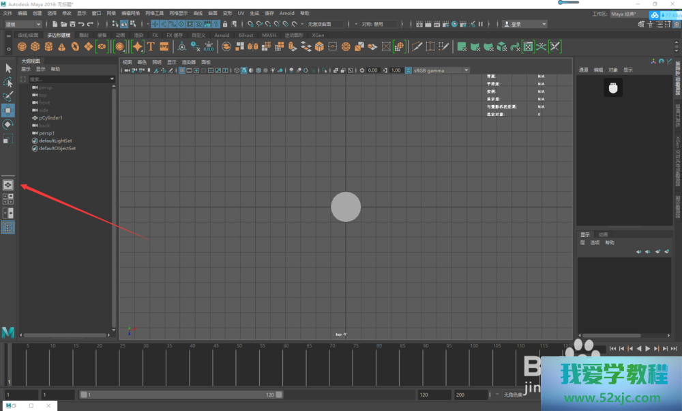682x411 pixels.
Task: Open the sRGB gamma view transform dropdown
Action: pyautogui.click(x=437, y=70)
